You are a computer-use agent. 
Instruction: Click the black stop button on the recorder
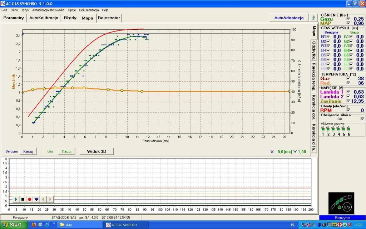click(x=23, y=199)
